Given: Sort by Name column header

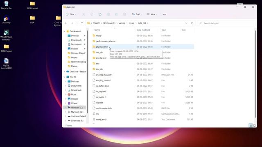Looking at the screenshot, I should coord(97,30).
